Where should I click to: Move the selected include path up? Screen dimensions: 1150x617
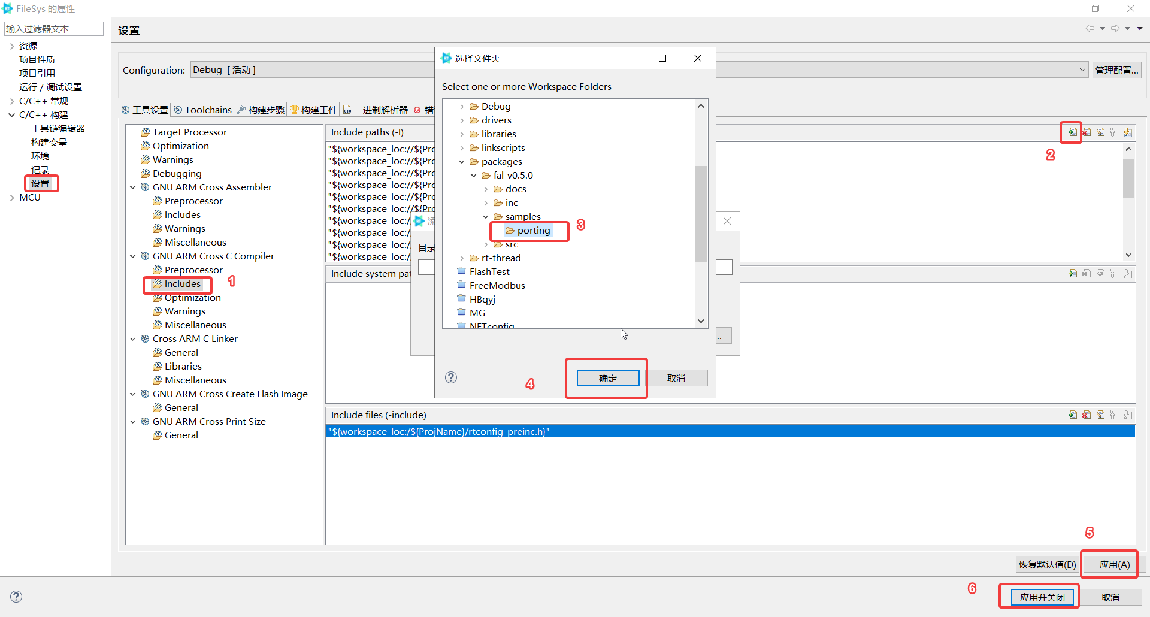pyautogui.click(x=1114, y=132)
